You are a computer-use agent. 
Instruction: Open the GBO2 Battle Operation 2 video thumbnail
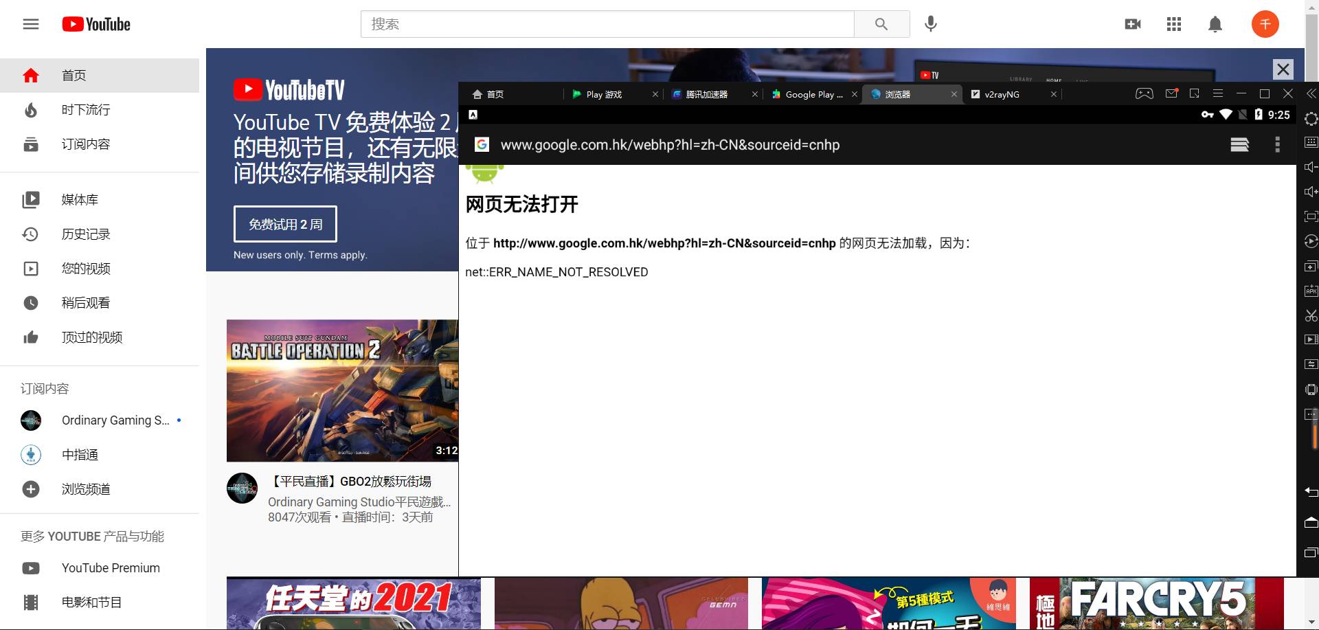click(x=342, y=390)
